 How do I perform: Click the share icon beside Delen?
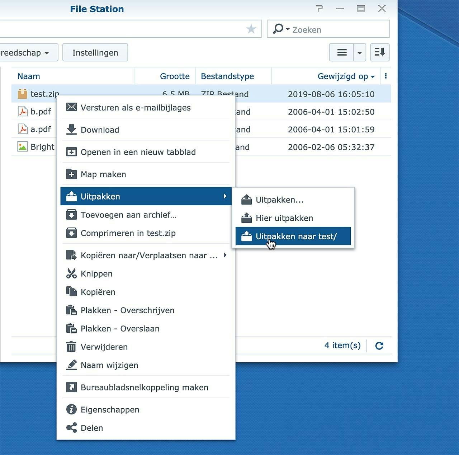pyautogui.click(x=71, y=428)
